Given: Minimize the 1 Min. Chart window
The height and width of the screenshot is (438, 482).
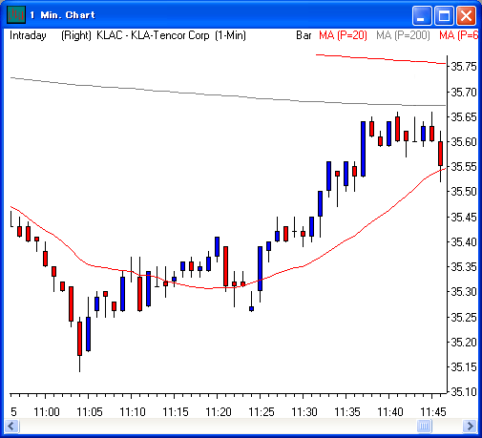Looking at the screenshot, I should (422, 15).
